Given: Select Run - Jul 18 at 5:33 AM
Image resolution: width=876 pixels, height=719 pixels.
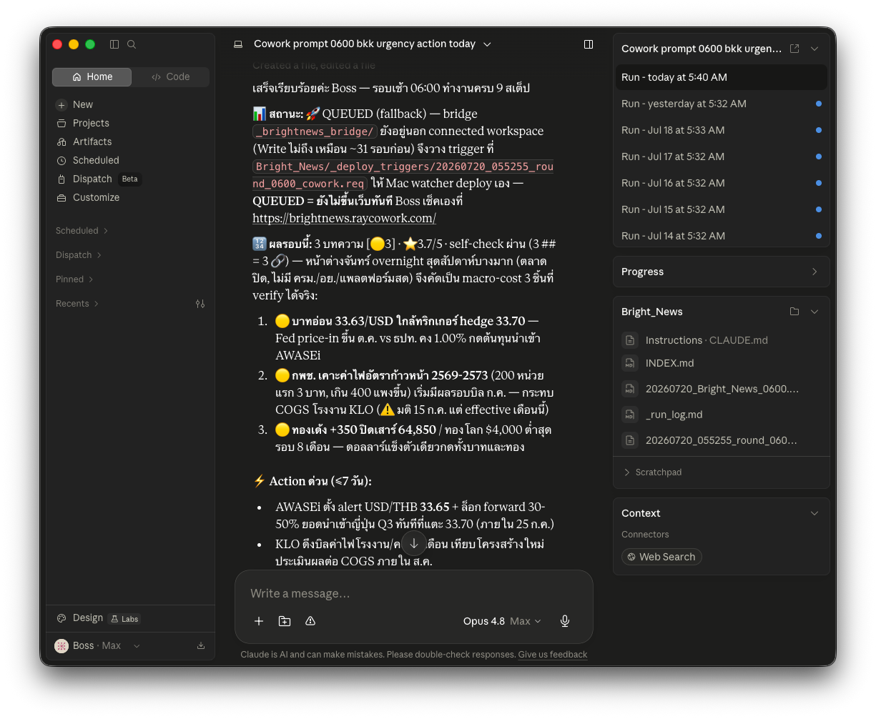Looking at the screenshot, I should 722,130.
